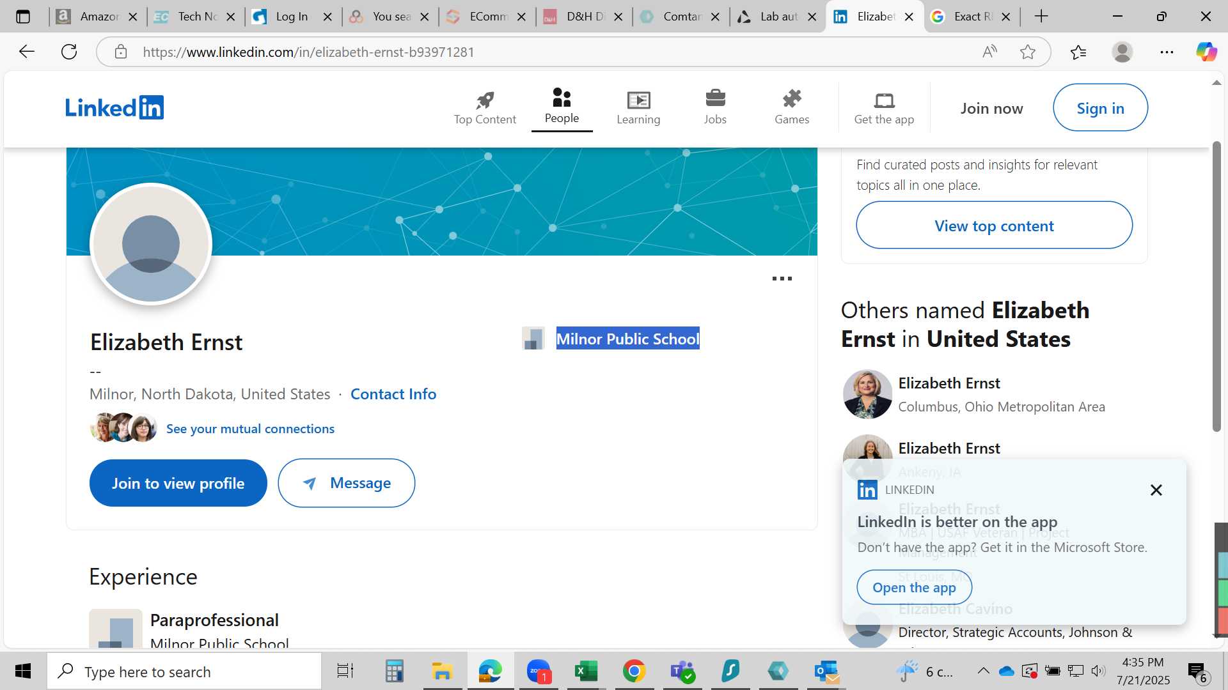Open the tab actions menu icon

click(x=23, y=17)
